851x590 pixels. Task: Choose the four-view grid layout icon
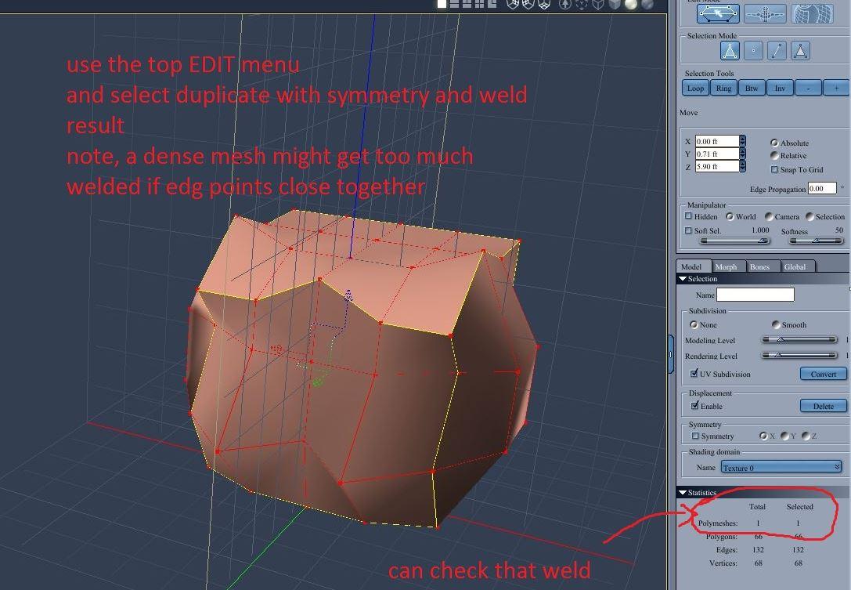(479, 3)
